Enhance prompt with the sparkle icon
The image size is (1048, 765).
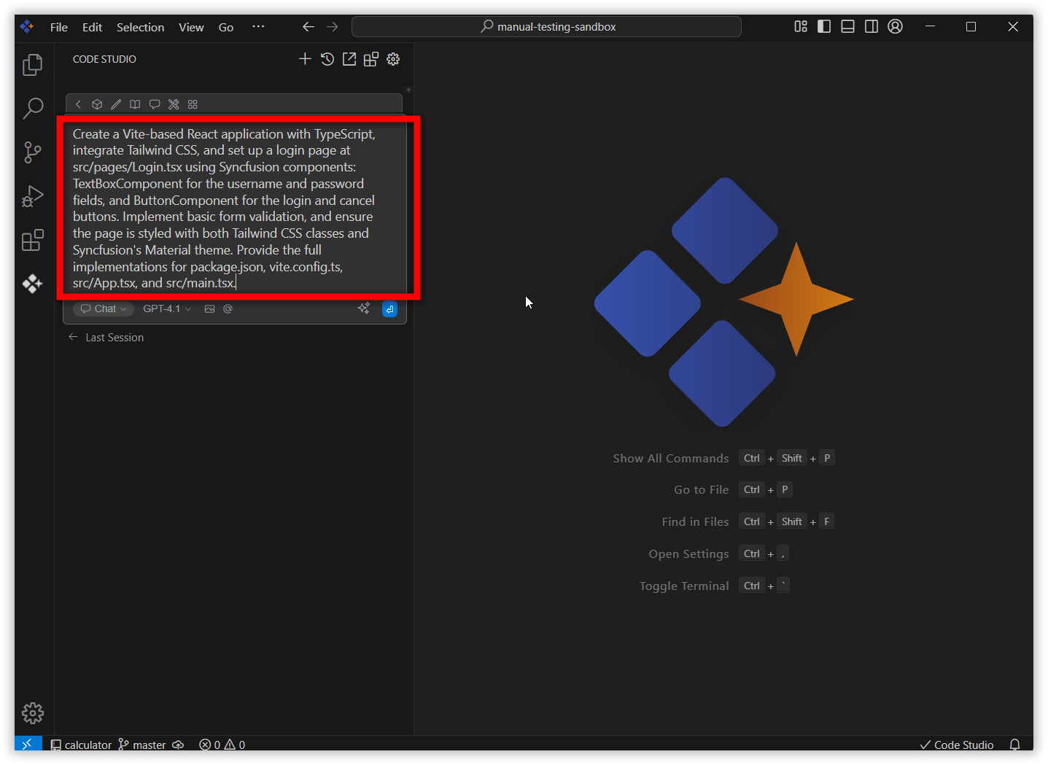364,308
